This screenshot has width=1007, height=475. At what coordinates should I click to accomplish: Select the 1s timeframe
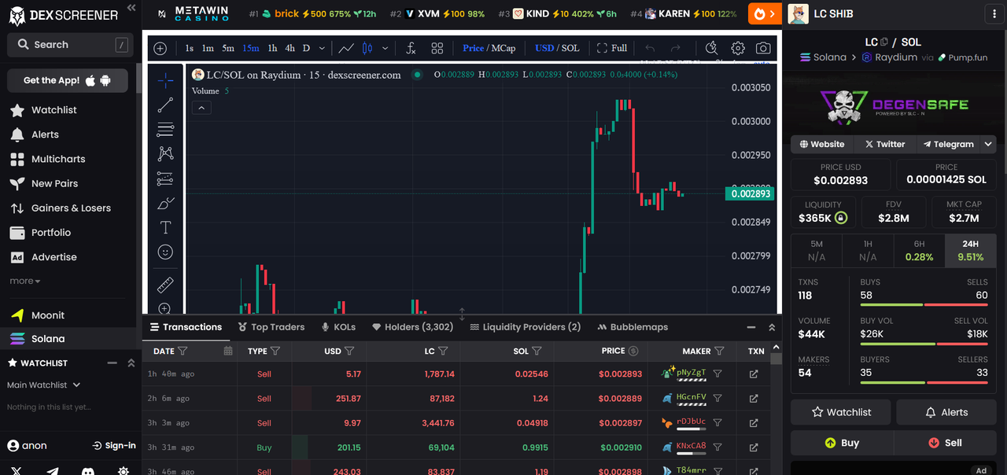coord(190,48)
